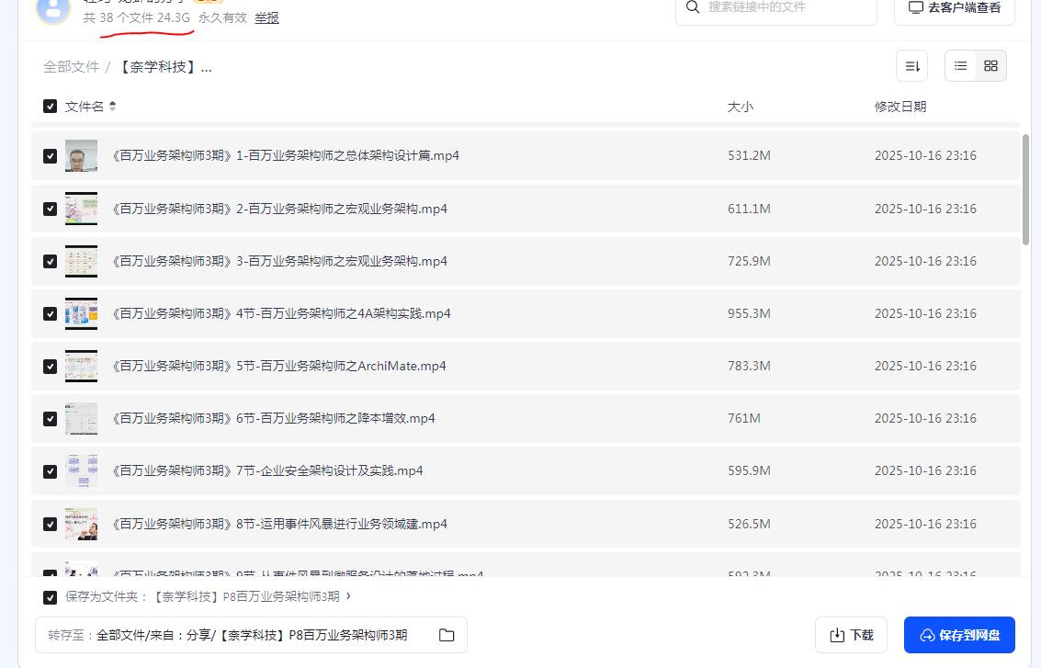The height and width of the screenshot is (668, 1041).
Task: Click the vertical scrollbar of the file list
Action: tap(1025, 189)
